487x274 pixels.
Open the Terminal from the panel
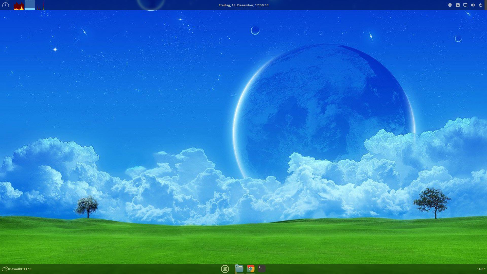click(x=262, y=269)
